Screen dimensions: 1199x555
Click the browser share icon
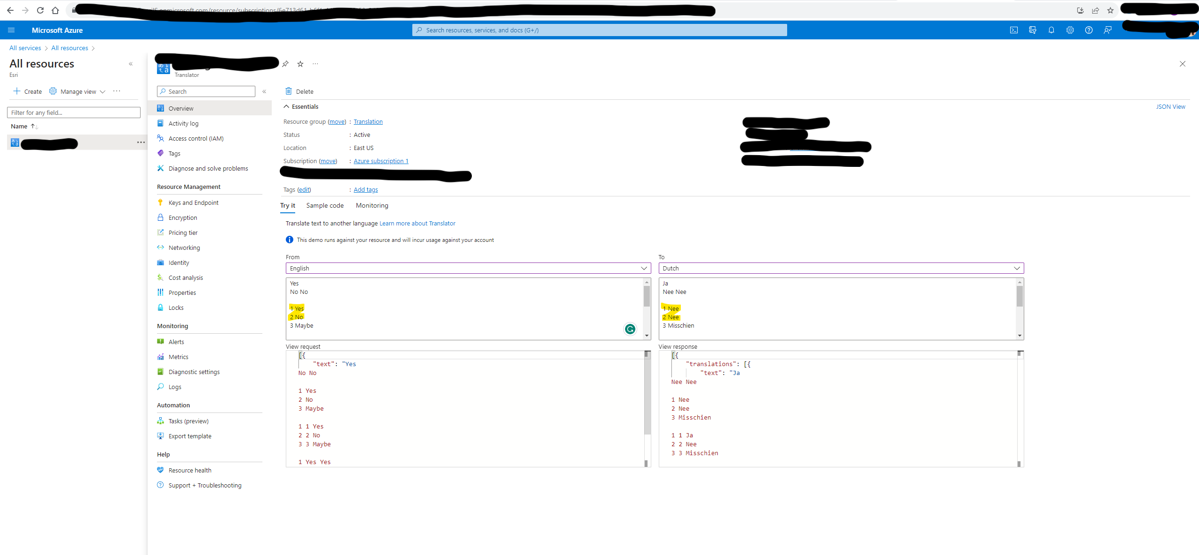point(1095,10)
